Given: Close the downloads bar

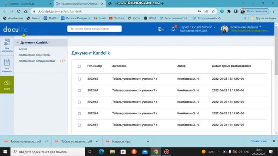Looking at the screenshot, I should click(274, 141).
